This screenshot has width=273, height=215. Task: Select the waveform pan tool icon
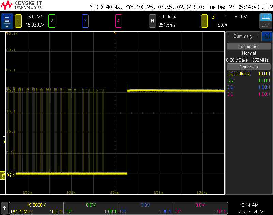click(x=265, y=25)
